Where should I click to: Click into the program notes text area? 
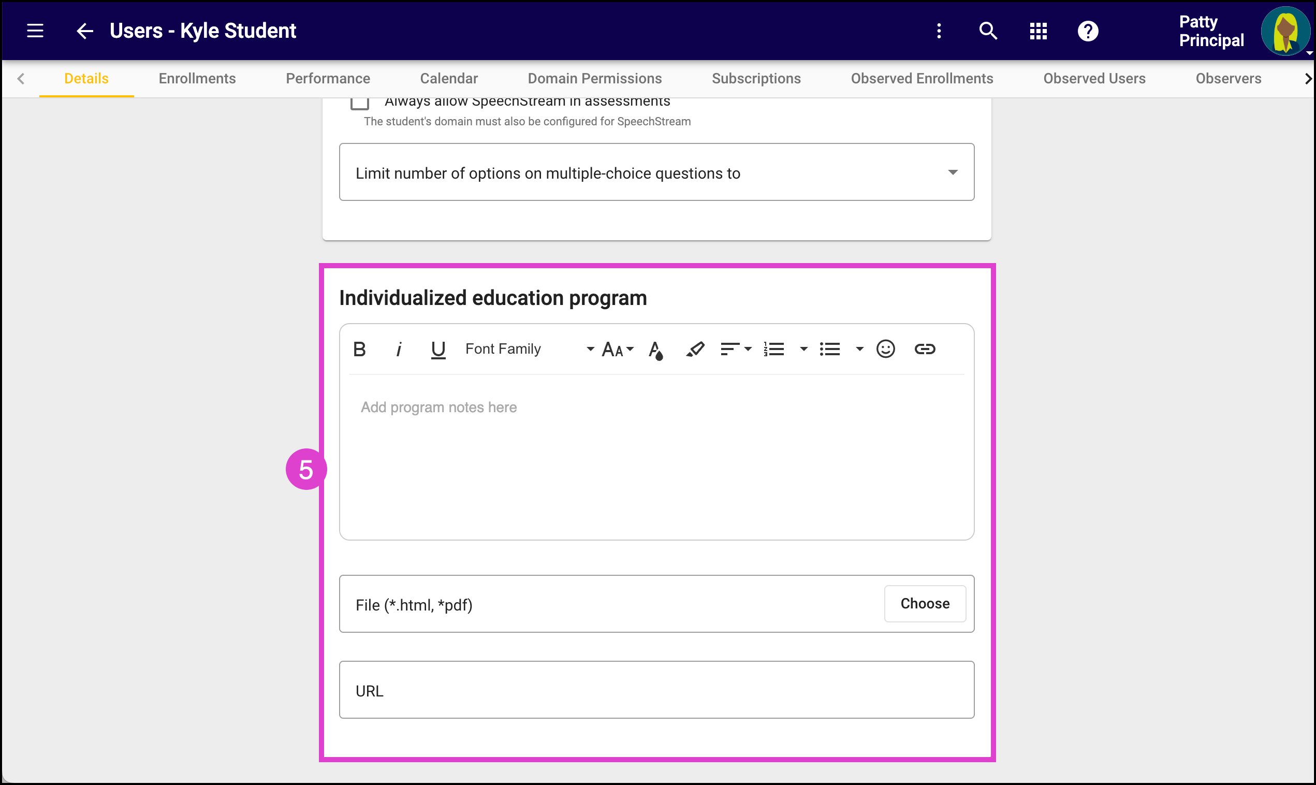point(656,458)
